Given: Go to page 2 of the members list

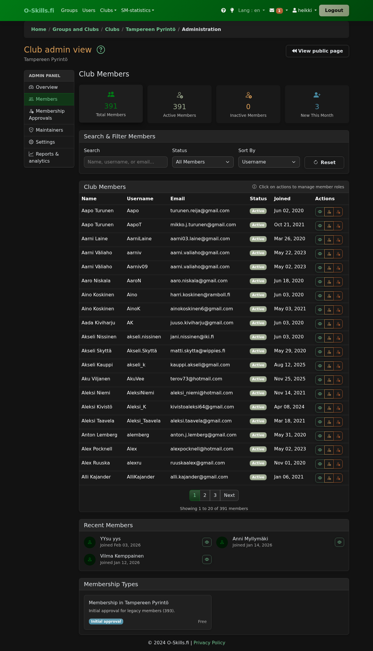Looking at the screenshot, I should click(x=205, y=495).
